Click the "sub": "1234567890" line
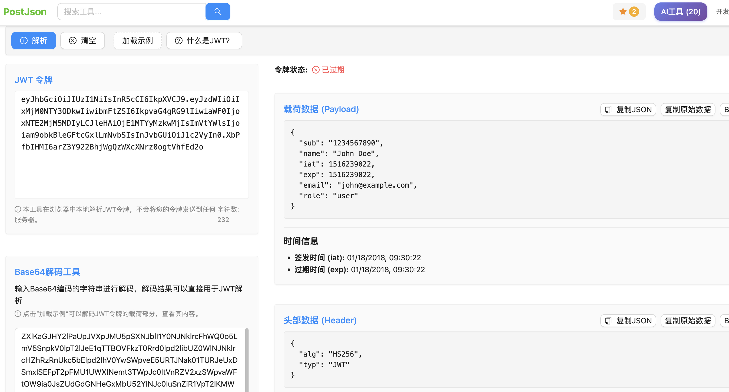The image size is (729, 392). (341, 143)
